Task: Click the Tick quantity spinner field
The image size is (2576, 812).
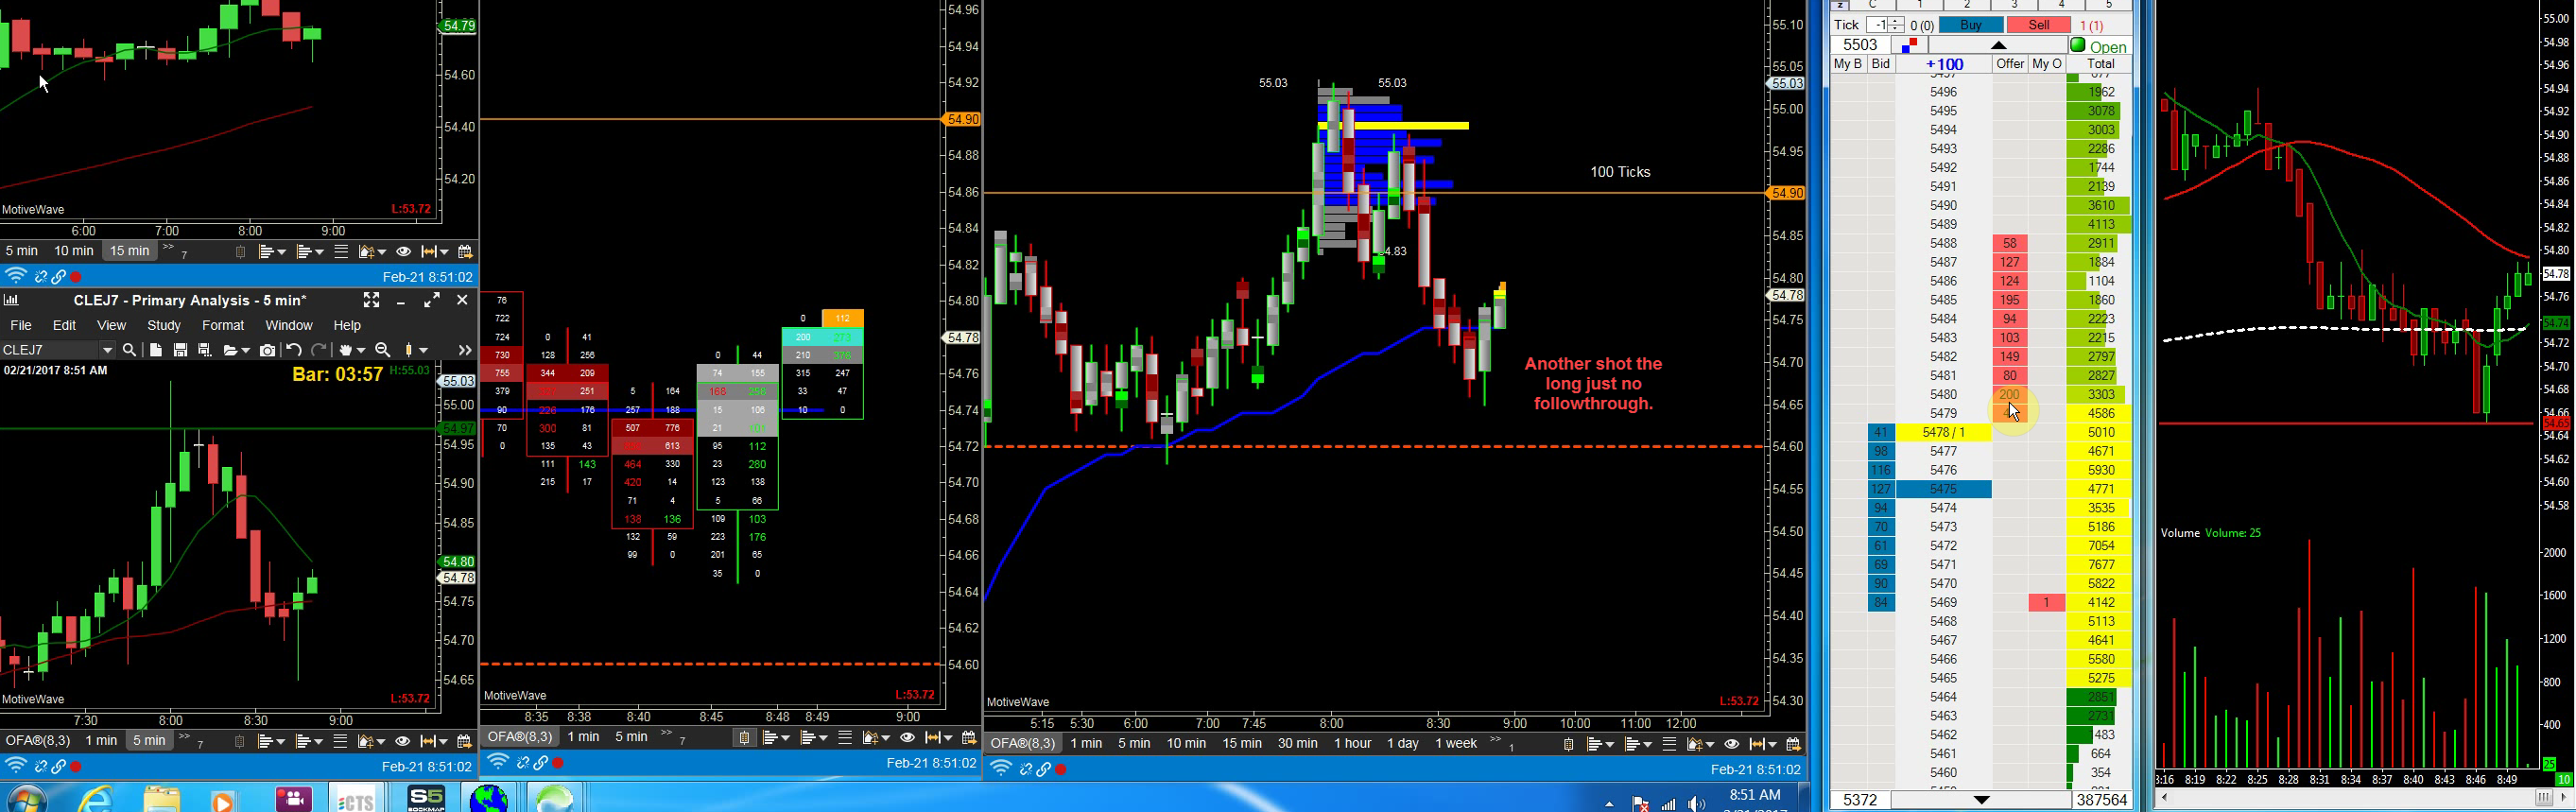Action: coord(1884,25)
